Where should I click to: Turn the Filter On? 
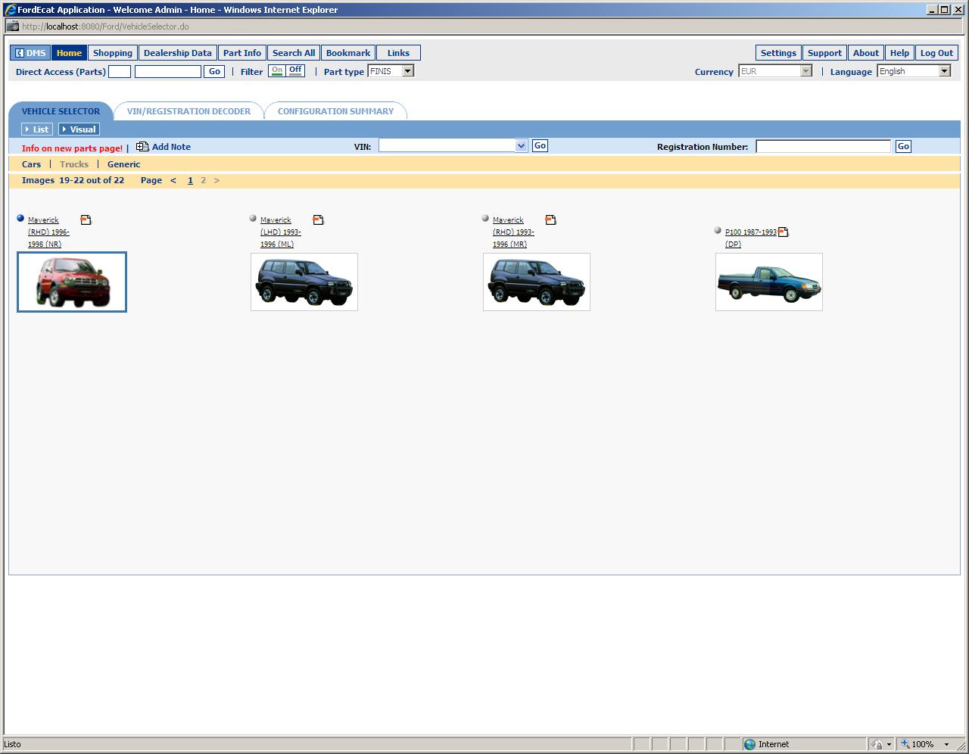[x=277, y=71]
